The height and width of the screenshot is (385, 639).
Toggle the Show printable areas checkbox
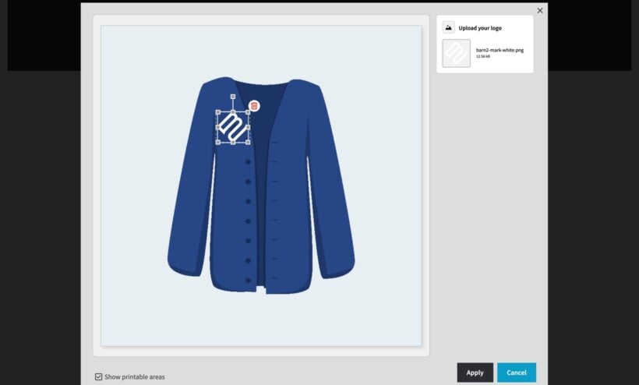[x=99, y=377]
